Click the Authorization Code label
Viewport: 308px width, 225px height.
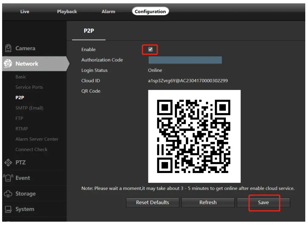coord(102,60)
